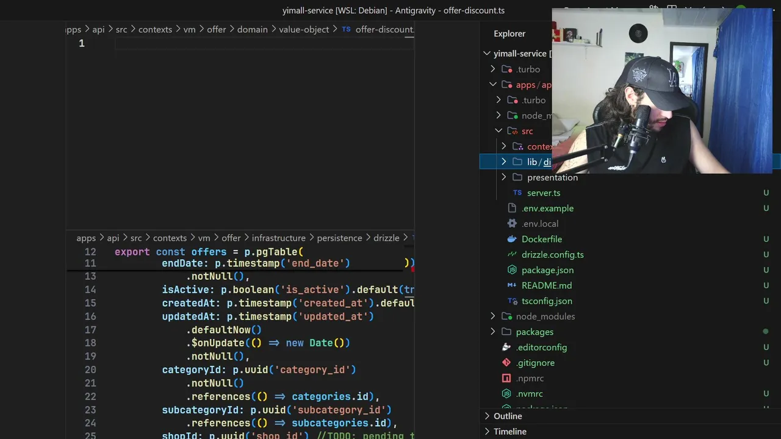Click the Markdown icon of README.md

(x=512, y=285)
